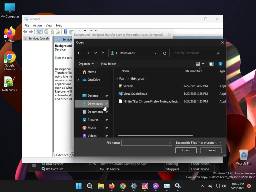
Task: Open the File menu in Services
Action: coord(27,25)
